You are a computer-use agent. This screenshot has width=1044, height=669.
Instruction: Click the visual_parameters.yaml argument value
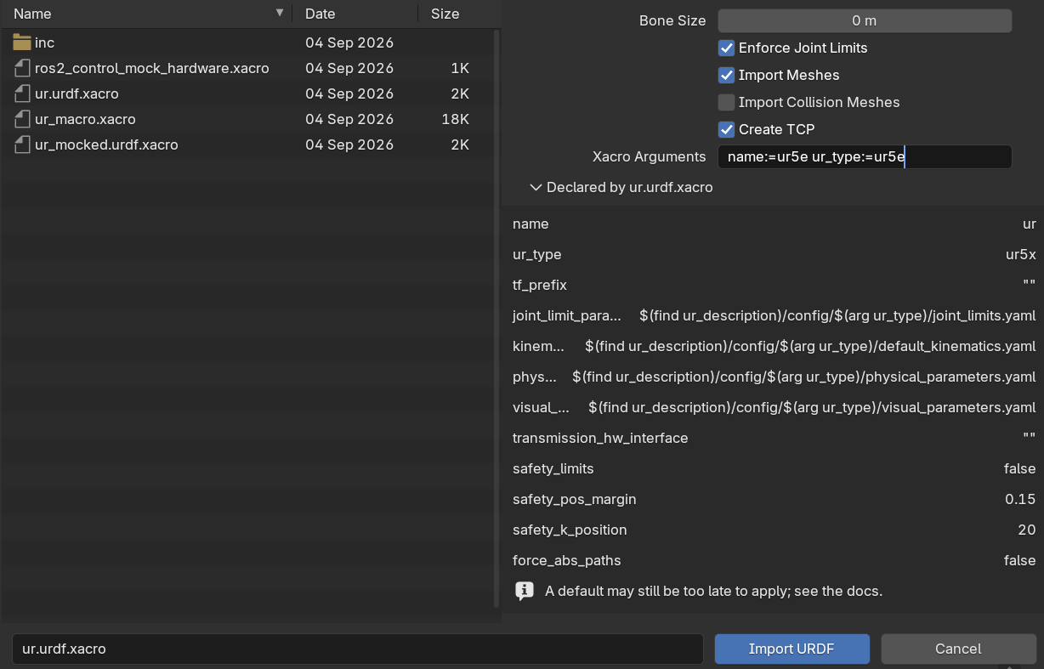[812, 408]
